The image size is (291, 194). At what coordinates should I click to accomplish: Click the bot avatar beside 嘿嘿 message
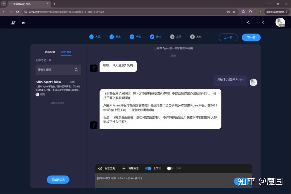click(x=93, y=68)
